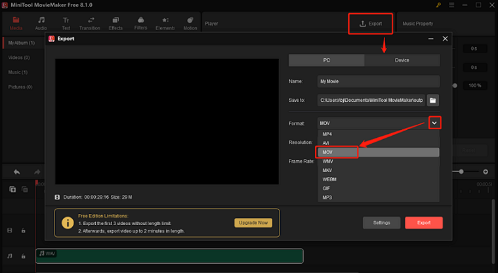The image size is (498, 273).
Task: Click the red playhead marker on timeline
Action: tap(37, 183)
